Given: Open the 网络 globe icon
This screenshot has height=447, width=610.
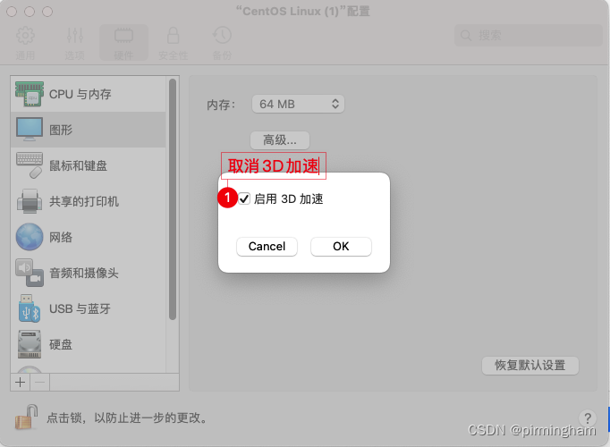Looking at the screenshot, I should point(30,237).
